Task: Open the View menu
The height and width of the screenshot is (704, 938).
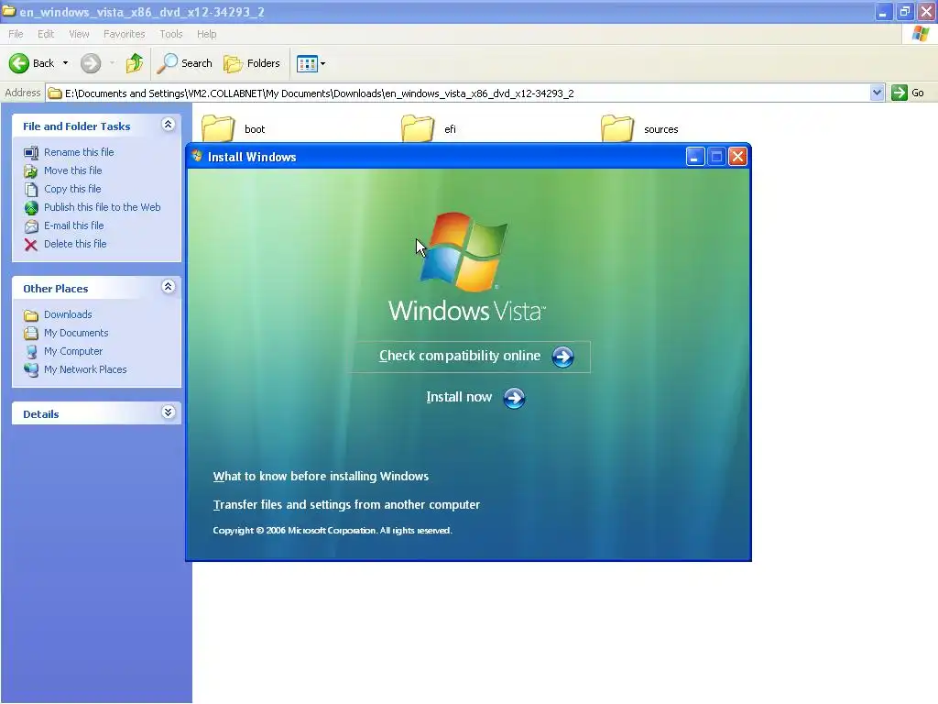Action: (x=79, y=34)
